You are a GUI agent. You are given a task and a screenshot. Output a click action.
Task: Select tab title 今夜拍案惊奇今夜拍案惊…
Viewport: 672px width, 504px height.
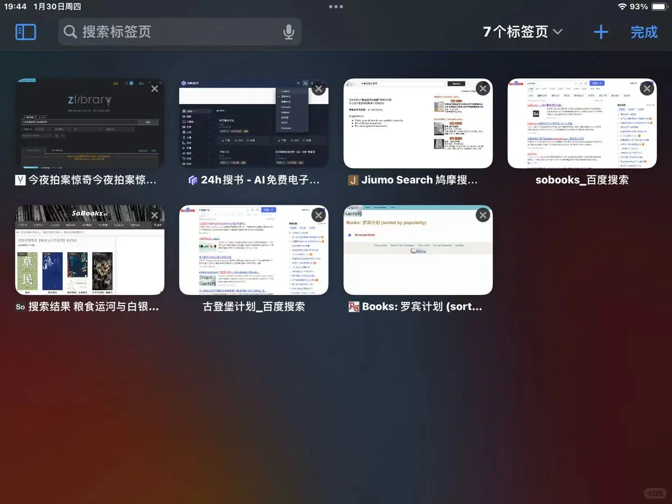(x=92, y=180)
